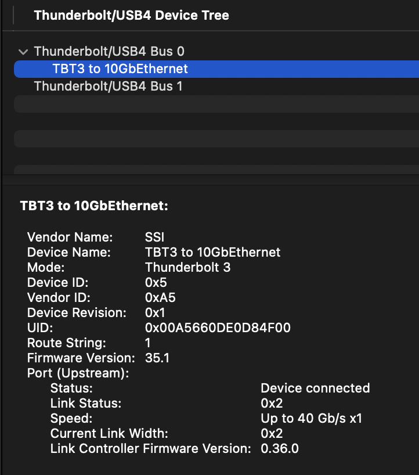Click the Mode: label

(46, 268)
